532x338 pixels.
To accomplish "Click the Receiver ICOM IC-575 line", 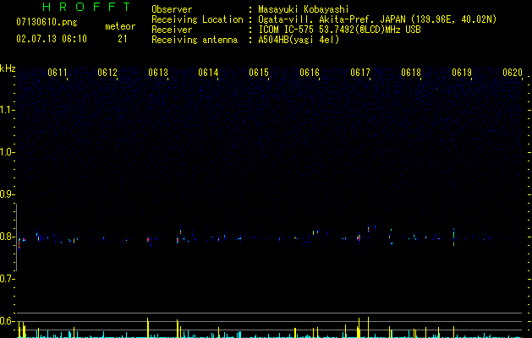I will [340, 30].
